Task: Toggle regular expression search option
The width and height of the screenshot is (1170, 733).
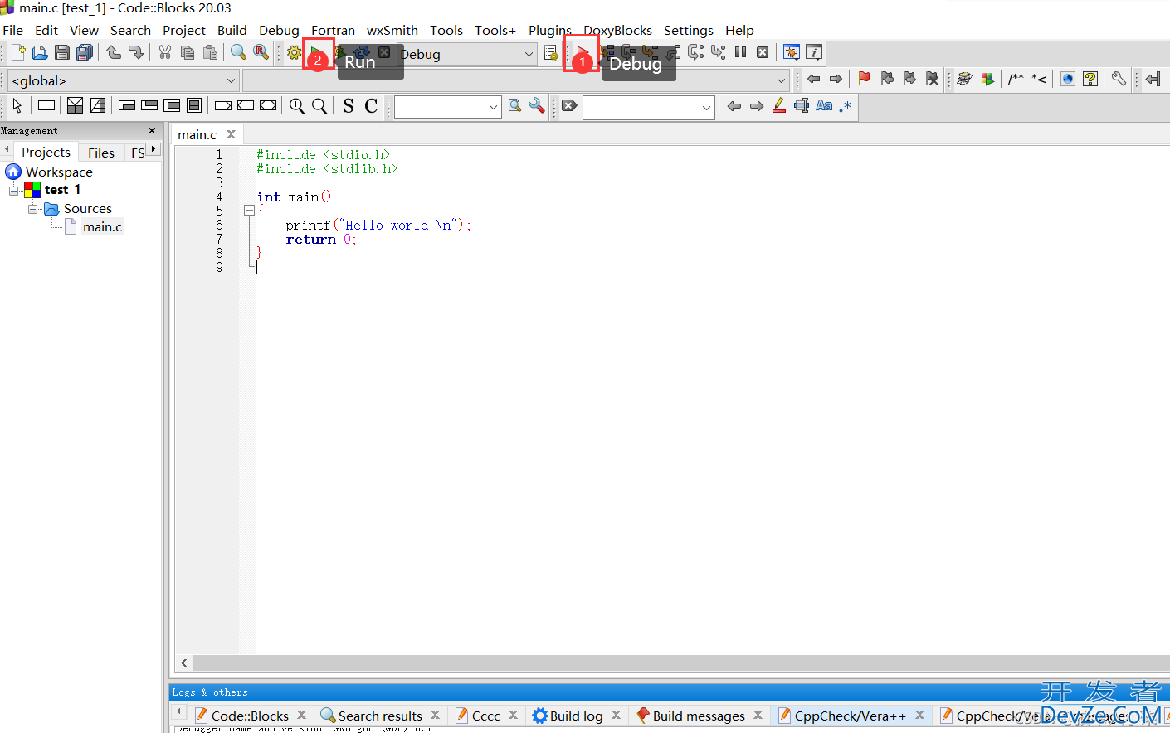Action: click(x=846, y=105)
